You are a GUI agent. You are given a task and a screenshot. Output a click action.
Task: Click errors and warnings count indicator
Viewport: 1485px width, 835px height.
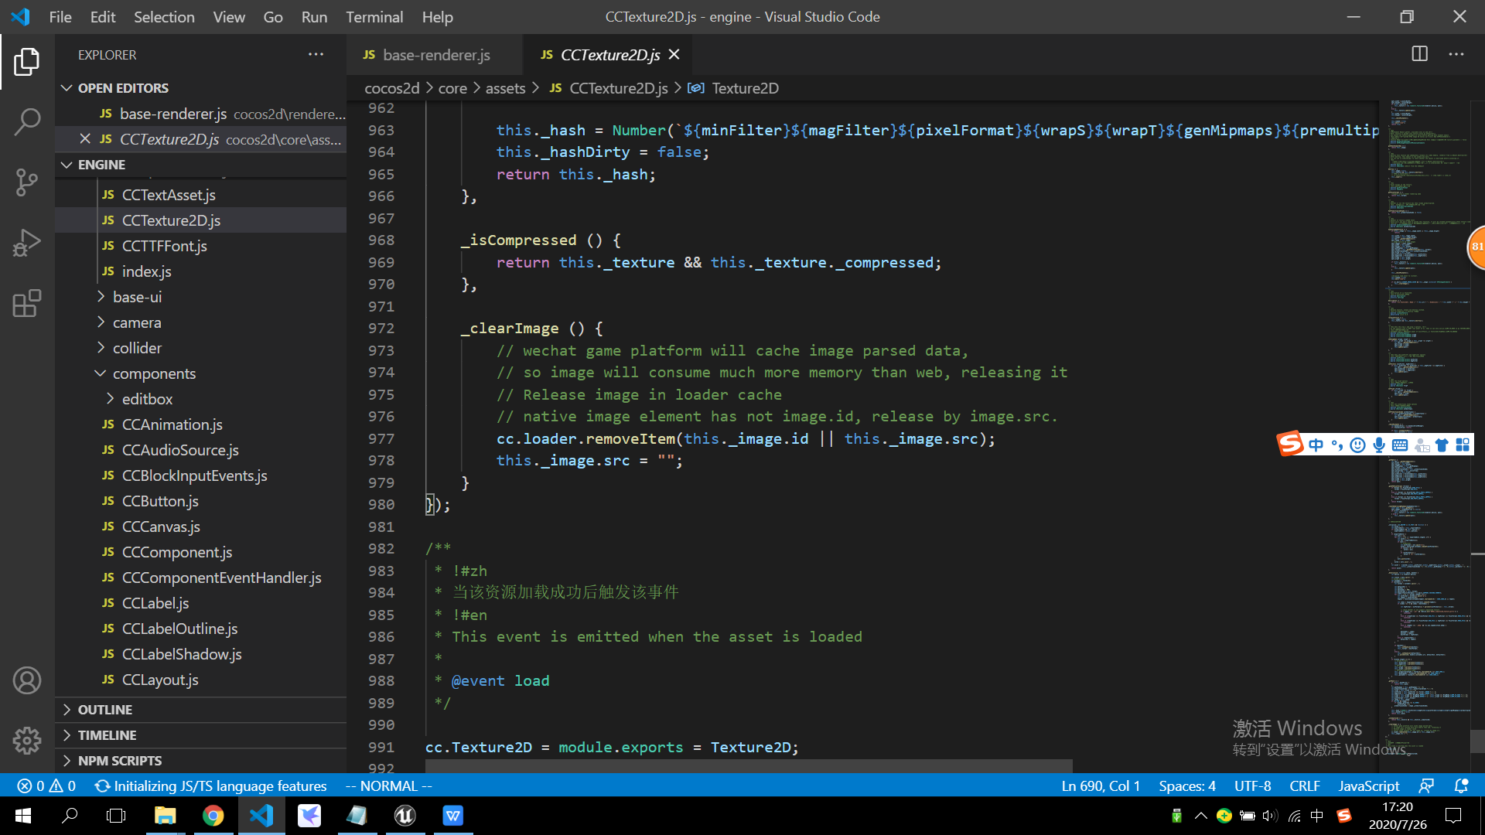(x=47, y=786)
